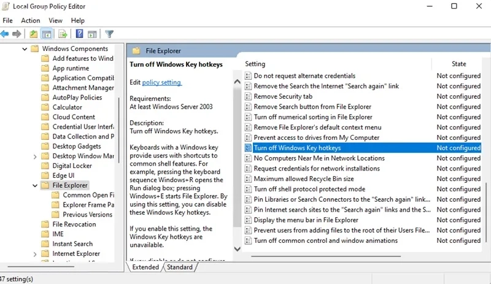Click the Local Group Policy Editor title icon
The image size is (491, 284).
click(6, 6)
